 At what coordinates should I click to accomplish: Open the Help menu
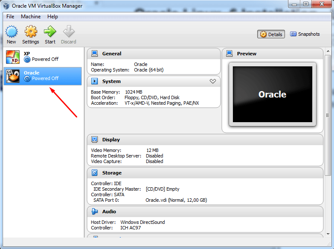coord(52,17)
